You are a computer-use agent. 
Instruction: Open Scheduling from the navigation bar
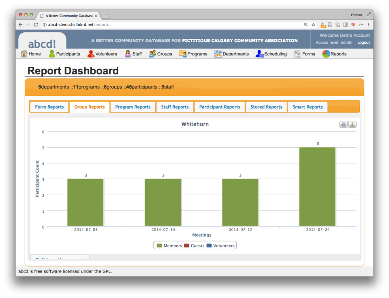pos(271,54)
